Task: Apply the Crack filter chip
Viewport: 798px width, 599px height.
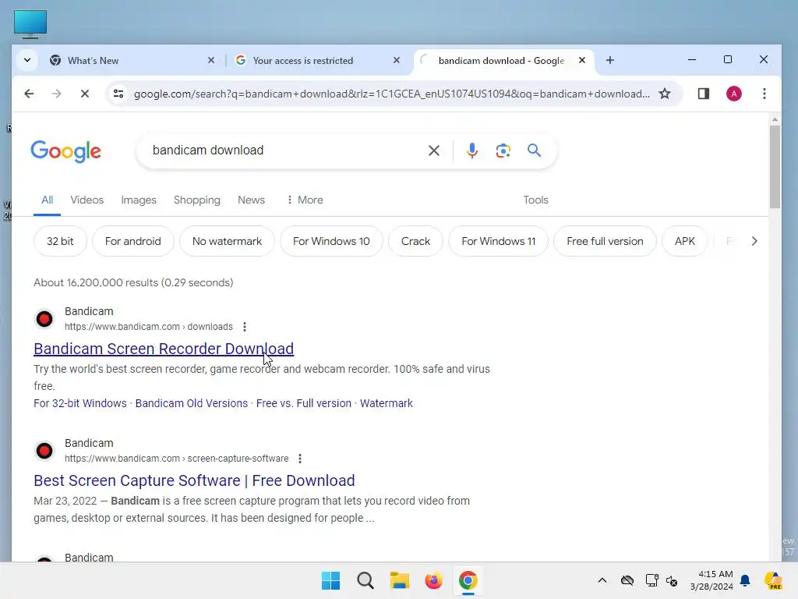Action: pyautogui.click(x=415, y=241)
